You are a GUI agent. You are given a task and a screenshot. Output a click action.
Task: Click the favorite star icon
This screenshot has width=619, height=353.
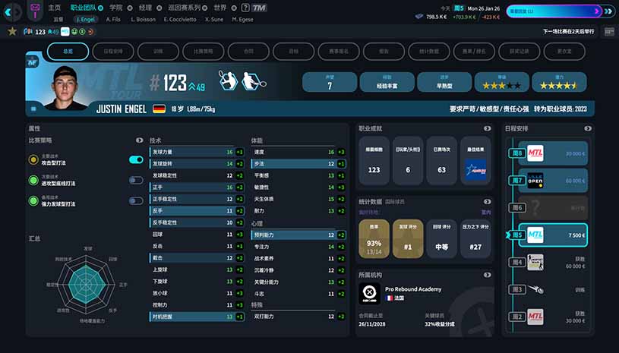pyautogui.click(x=12, y=31)
